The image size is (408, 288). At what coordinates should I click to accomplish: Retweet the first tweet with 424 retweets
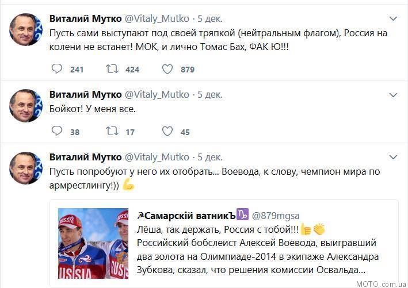(112, 69)
